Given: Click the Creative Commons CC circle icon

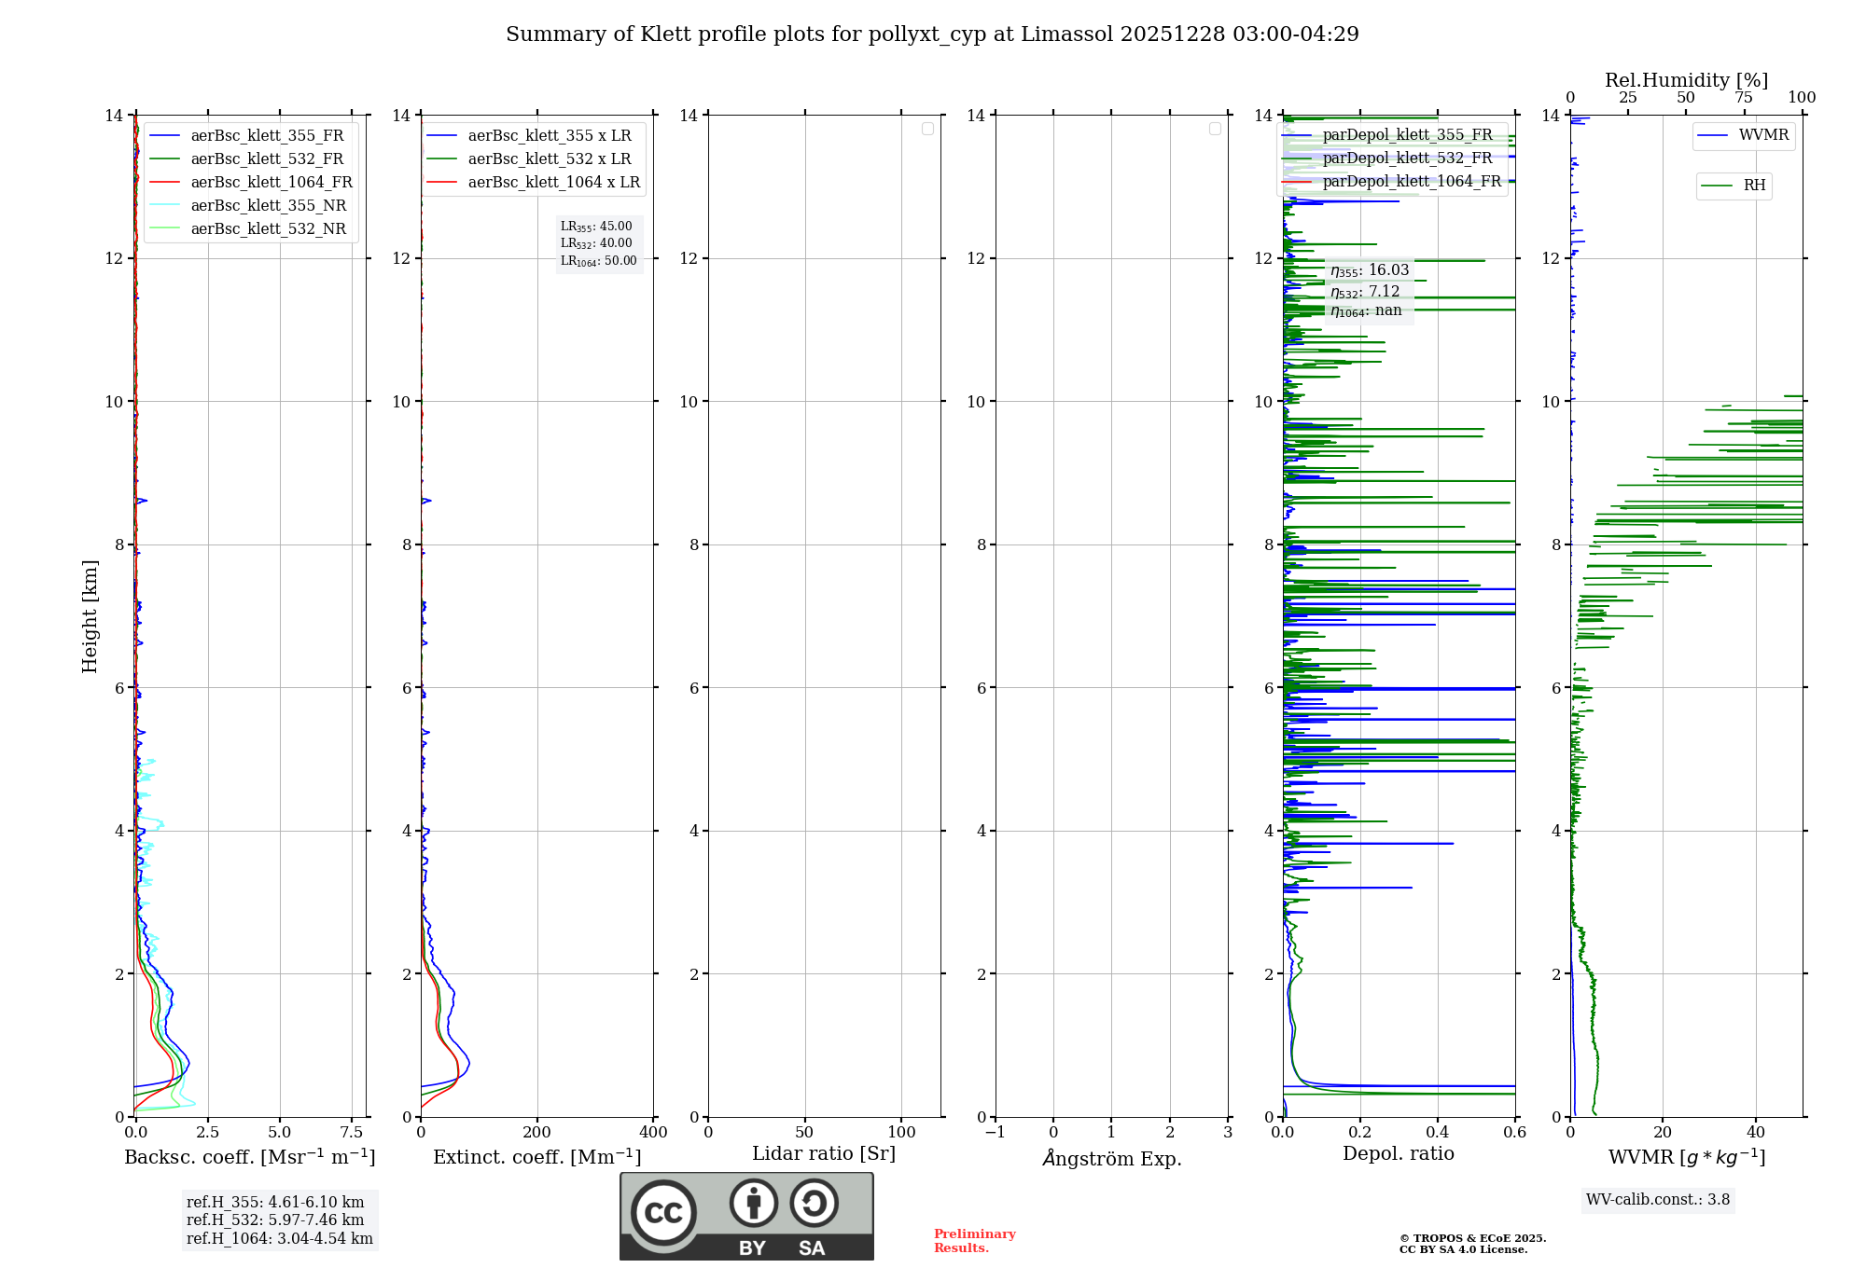Looking at the screenshot, I should click(x=663, y=1213).
